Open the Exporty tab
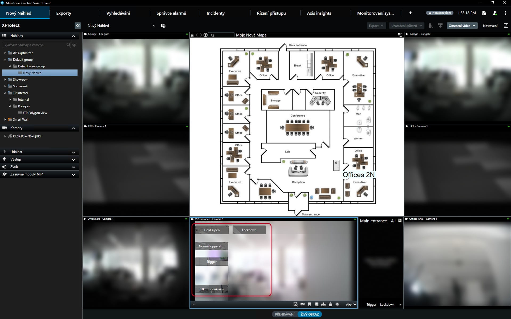 pos(64,13)
